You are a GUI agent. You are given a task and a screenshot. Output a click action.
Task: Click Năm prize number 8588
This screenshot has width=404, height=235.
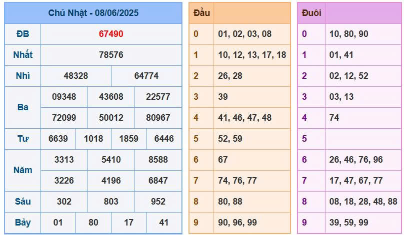click(x=158, y=160)
